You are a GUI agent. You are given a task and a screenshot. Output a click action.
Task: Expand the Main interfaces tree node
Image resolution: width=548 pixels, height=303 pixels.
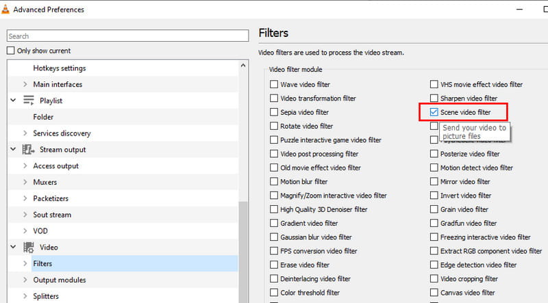click(x=25, y=85)
